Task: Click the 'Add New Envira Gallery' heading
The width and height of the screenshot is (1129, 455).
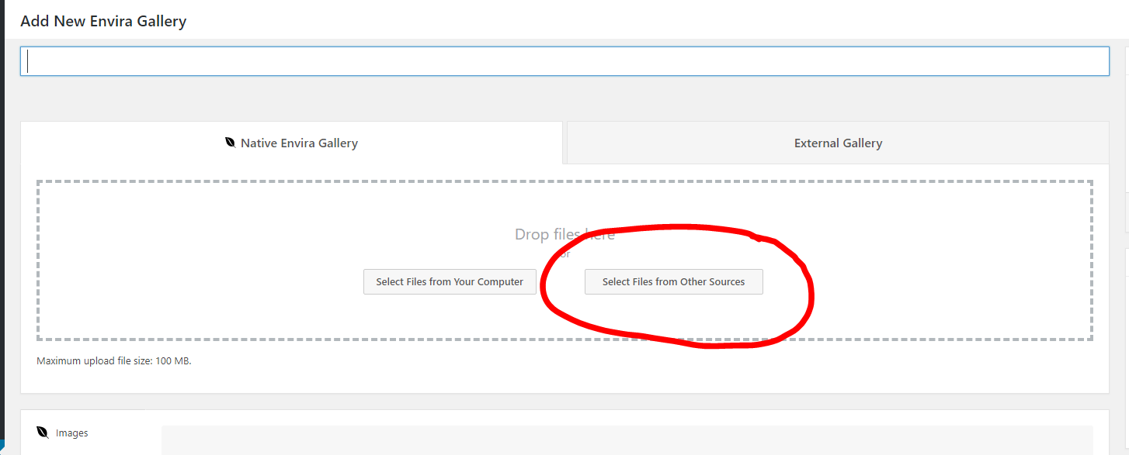Action: click(x=103, y=21)
